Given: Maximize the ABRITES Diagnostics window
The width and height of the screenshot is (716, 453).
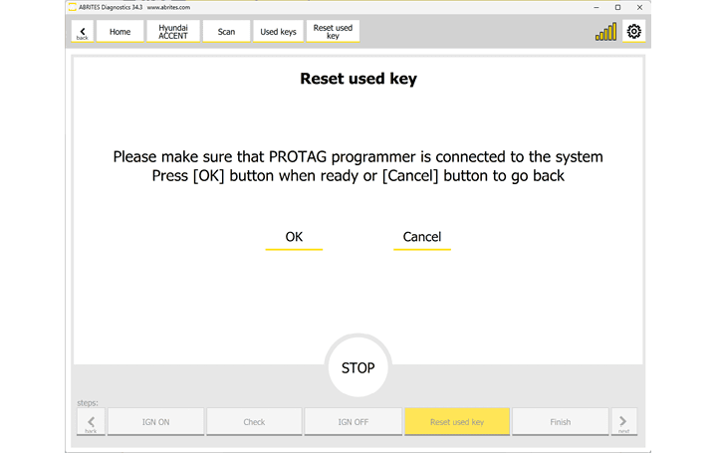Looking at the screenshot, I should coord(617,7).
